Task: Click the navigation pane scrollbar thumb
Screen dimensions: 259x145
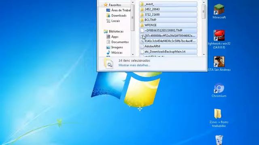Action: tap(133, 18)
